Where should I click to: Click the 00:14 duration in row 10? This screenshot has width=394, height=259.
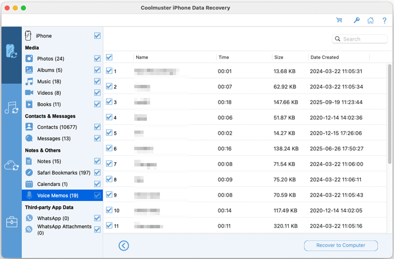(x=225, y=211)
